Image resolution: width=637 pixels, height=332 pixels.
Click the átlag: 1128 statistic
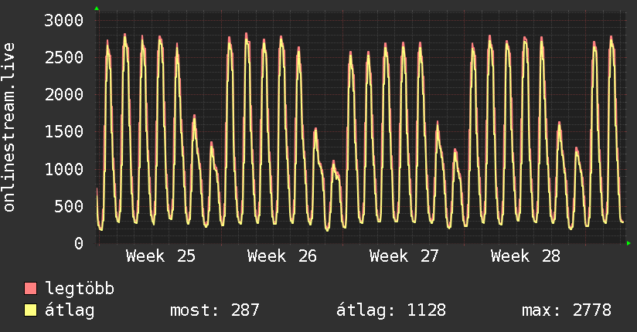pyautogui.click(x=391, y=310)
